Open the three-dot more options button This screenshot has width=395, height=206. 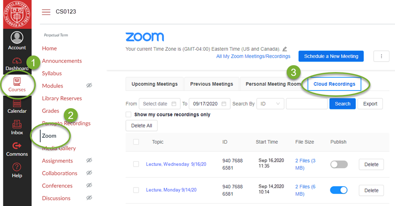381,56
